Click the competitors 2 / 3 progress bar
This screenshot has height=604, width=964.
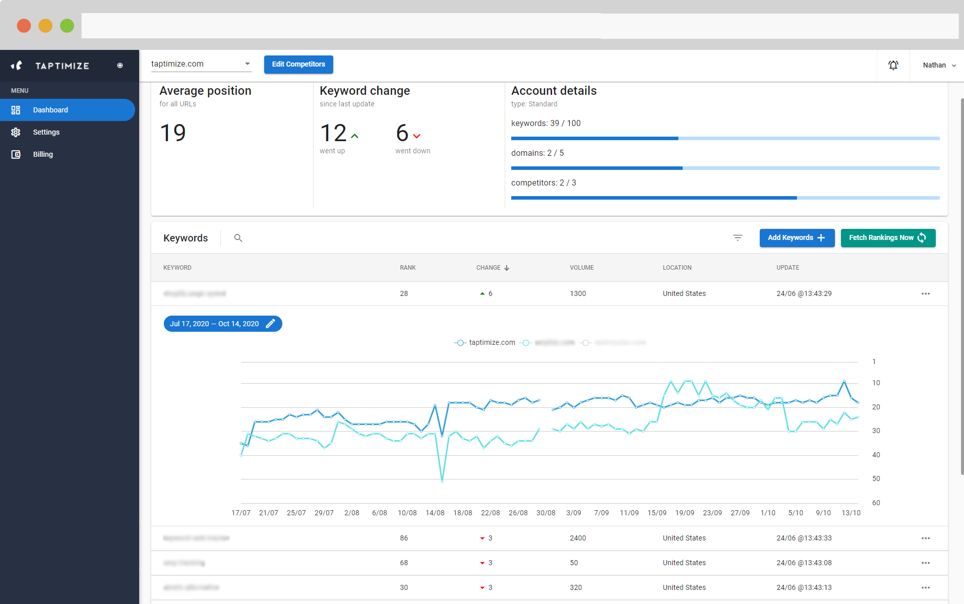click(x=726, y=198)
